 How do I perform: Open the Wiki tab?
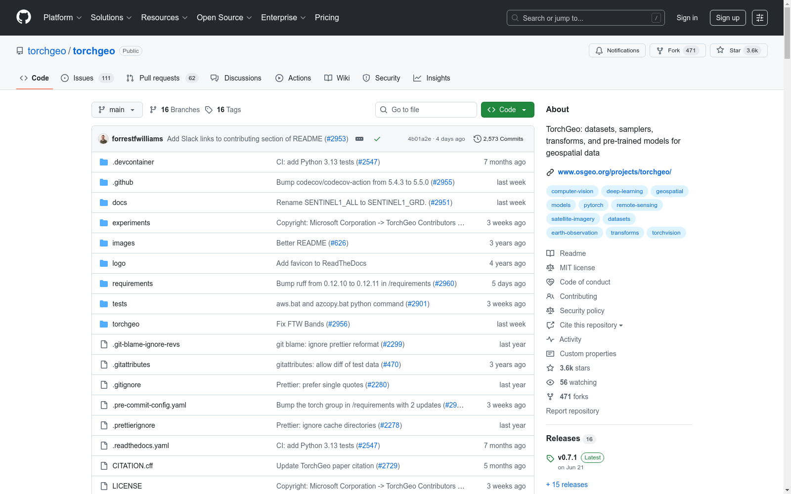(x=337, y=78)
